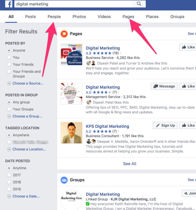Switch to the All tab
Image resolution: width=196 pixels, height=210 pixels.
(11, 16)
